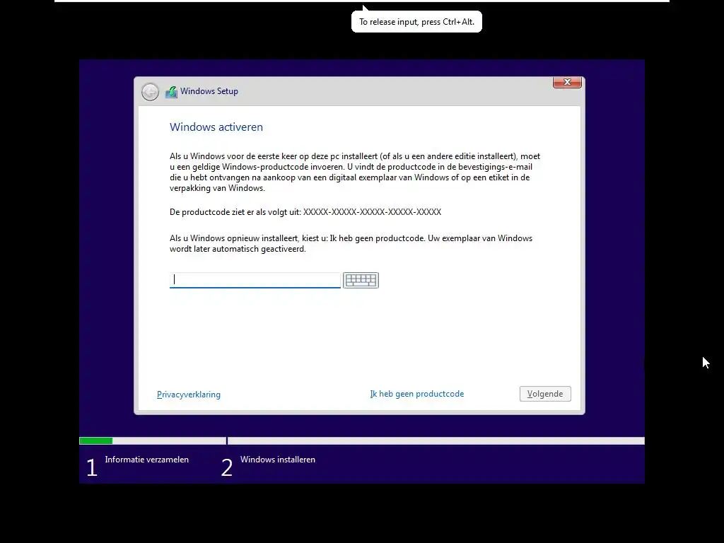
Task: Click the 'Windows installeren' step label
Action: click(277, 460)
